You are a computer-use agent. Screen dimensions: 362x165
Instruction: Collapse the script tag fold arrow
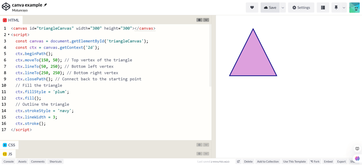click(x=9, y=35)
